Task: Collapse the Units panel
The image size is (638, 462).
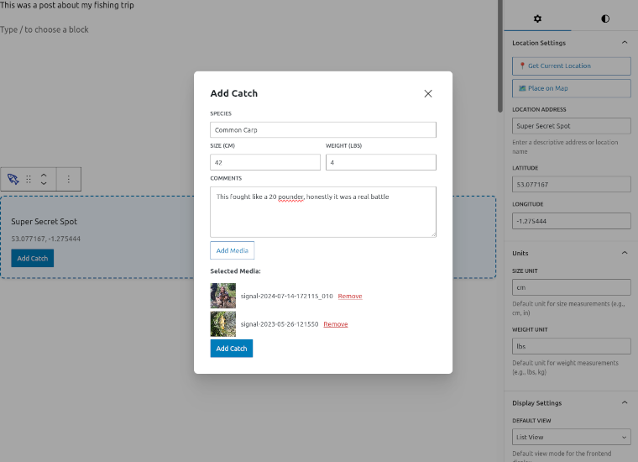Action: [624, 253]
